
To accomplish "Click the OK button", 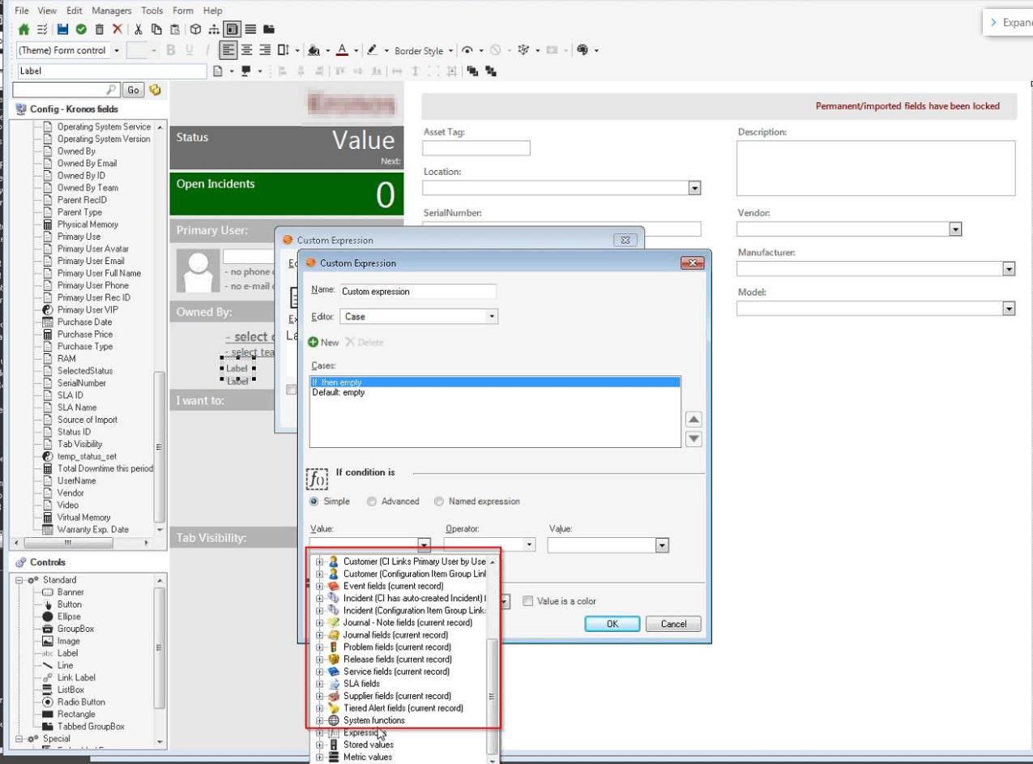I will (613, 624).
